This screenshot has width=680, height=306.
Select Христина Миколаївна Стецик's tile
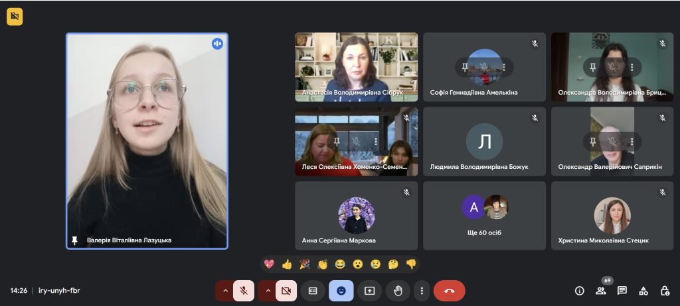[612, 216]
